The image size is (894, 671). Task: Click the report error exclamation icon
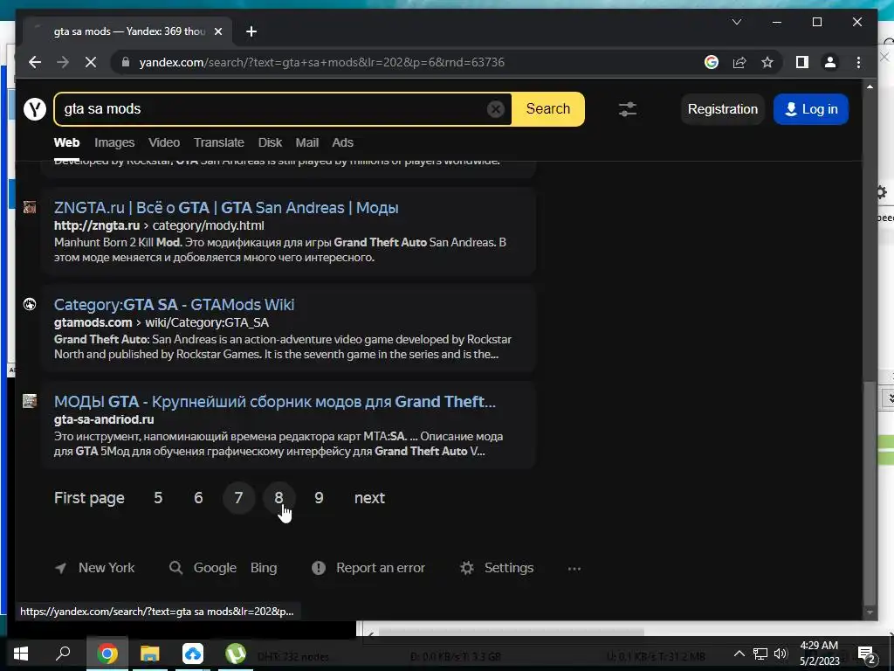[x=318, y=568]
